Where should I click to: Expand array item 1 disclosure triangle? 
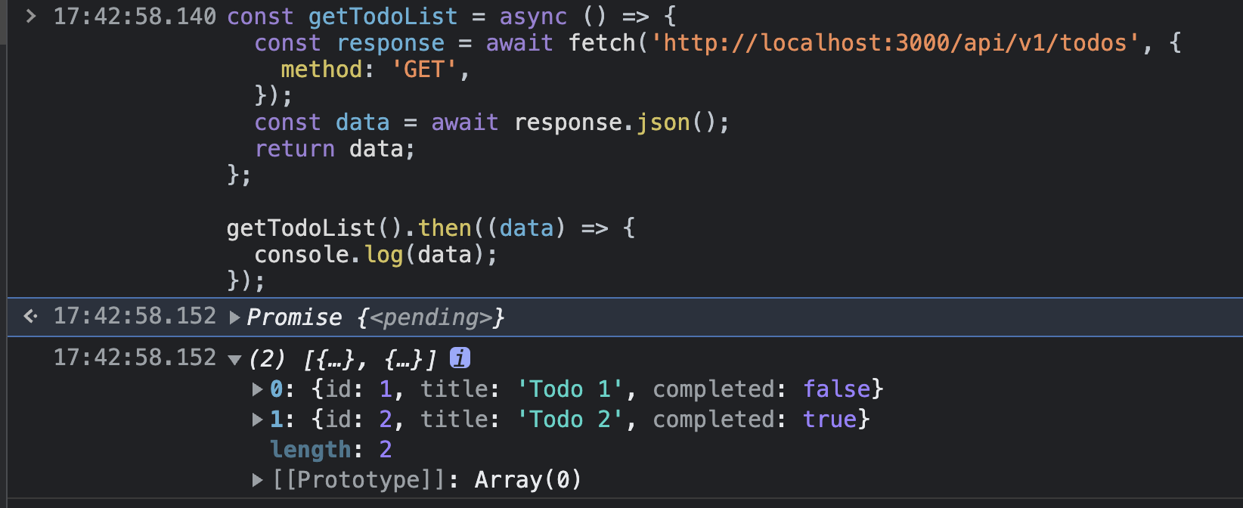click(257, 420)
